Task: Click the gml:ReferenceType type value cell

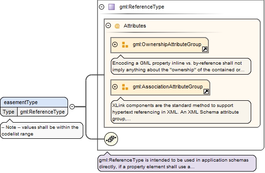Action: tap(42, 112)
